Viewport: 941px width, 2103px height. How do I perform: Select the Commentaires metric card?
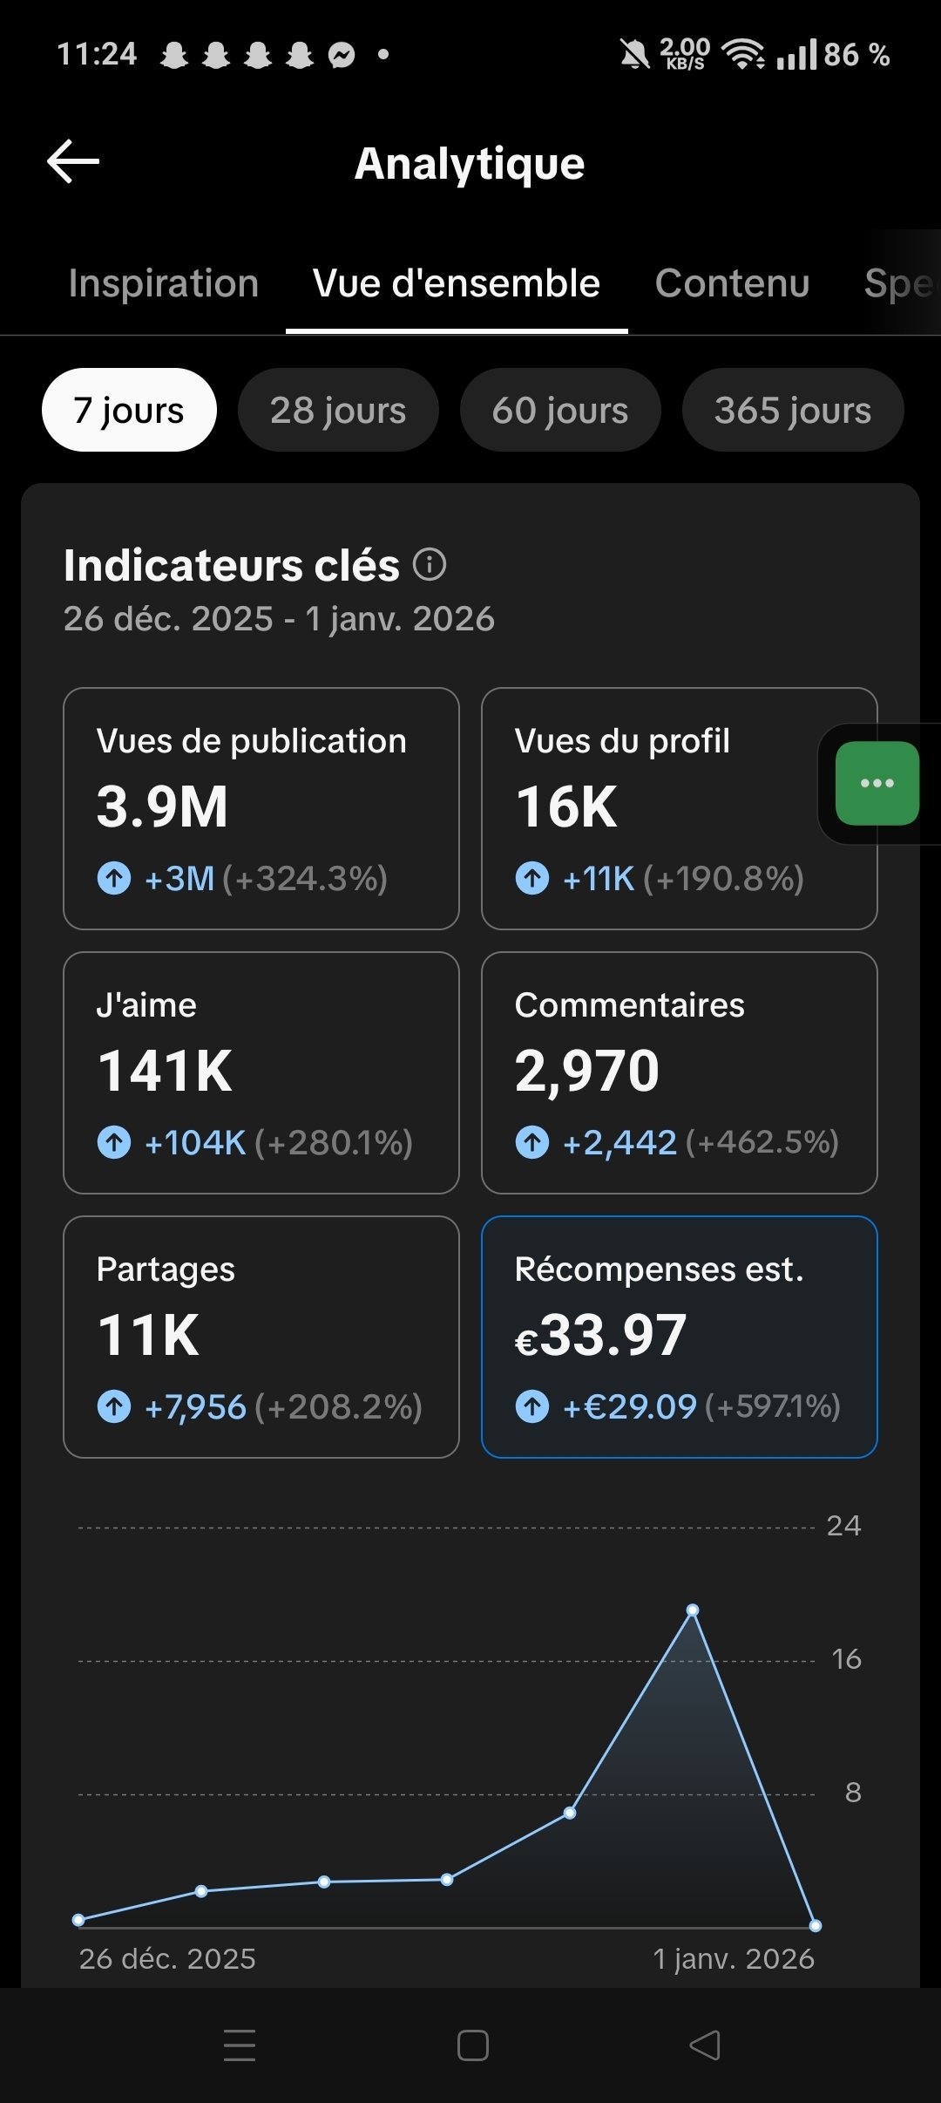pyautogui.click(x=680, y=1072)
